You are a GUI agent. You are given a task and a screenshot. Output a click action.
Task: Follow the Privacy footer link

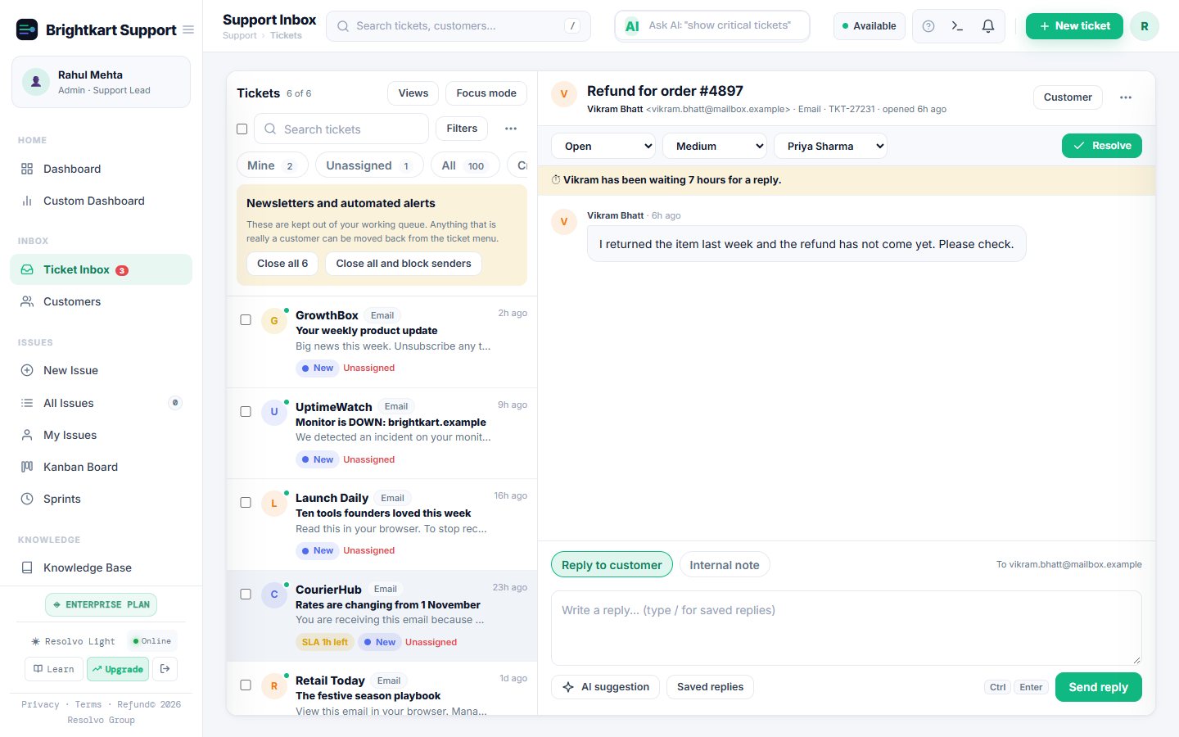point(40,704)
